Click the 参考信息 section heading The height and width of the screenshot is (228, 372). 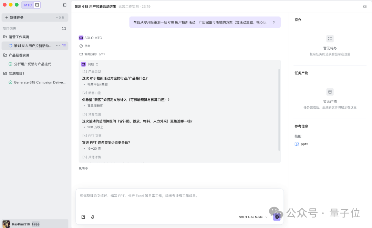tap(301, 126)
